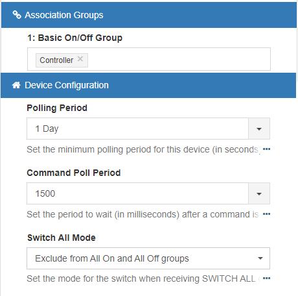This screenshot has height=296, width=298.
Task: Click the polling period help text
Action: [143, 149]
